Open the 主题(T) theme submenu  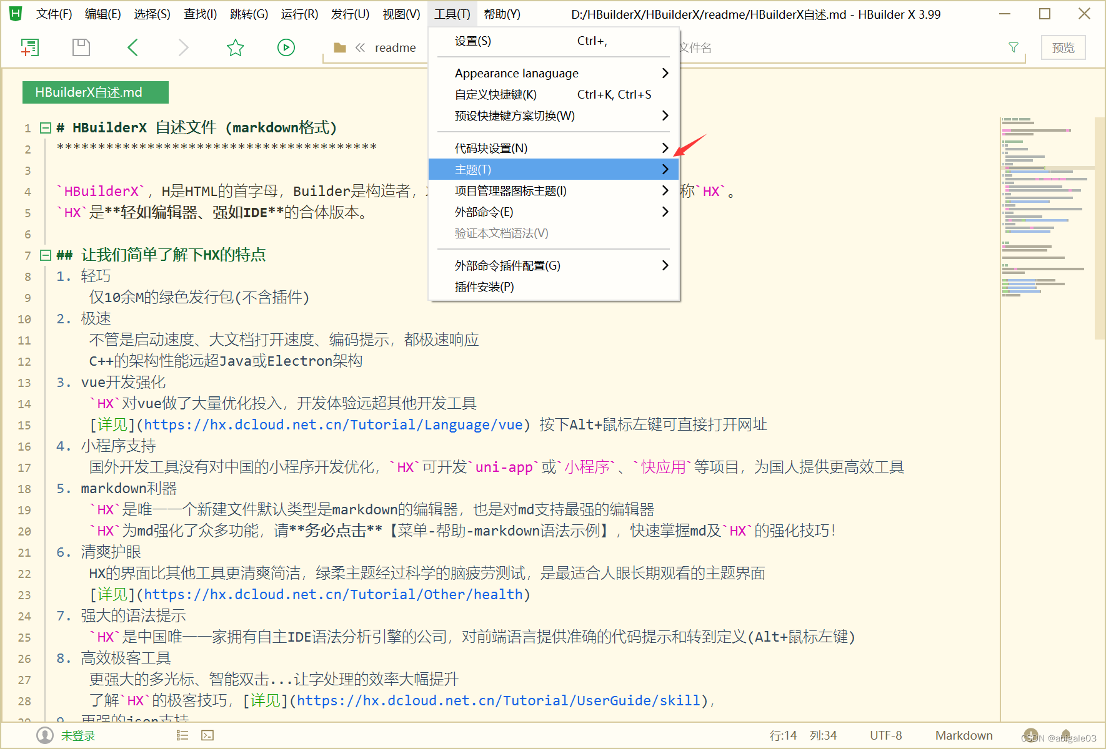(554, 169)
